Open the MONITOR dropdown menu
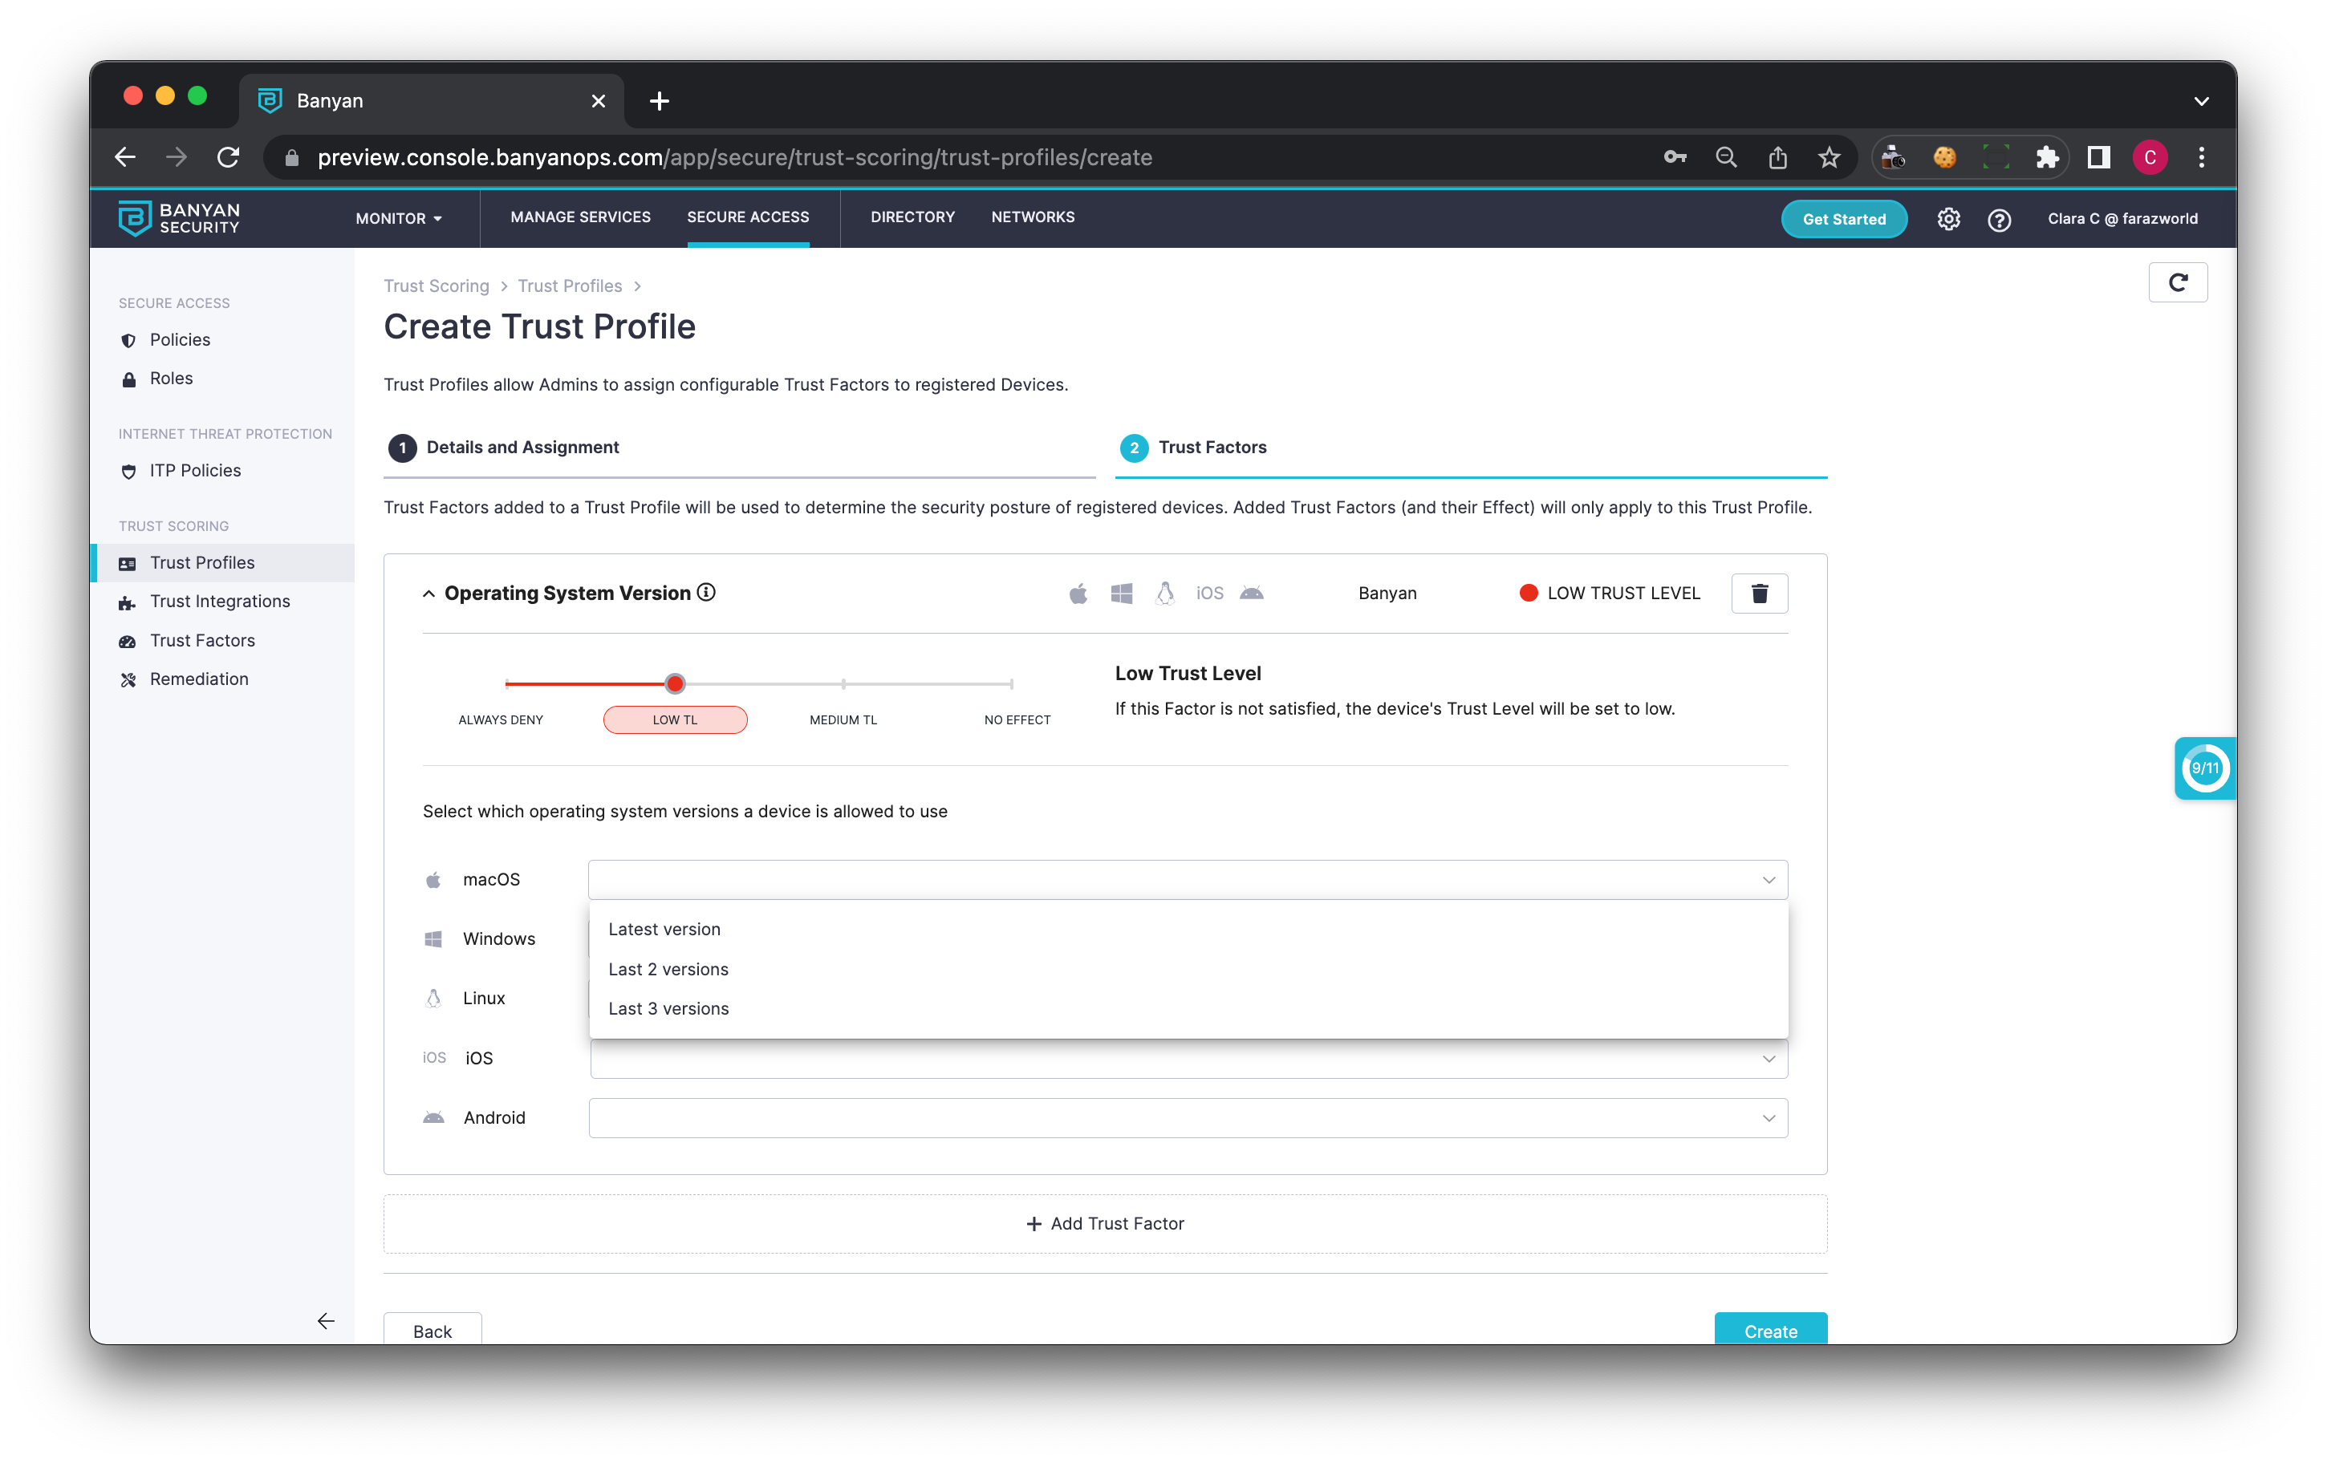 pos(398,218)
